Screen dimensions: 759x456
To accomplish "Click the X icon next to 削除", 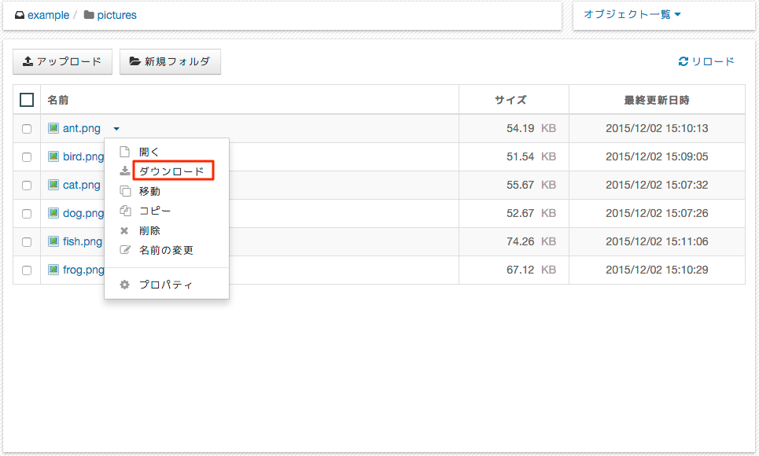I will (124, 231).
